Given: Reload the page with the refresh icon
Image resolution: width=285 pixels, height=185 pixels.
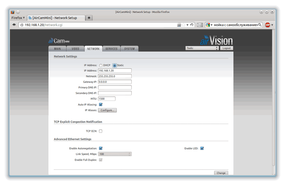Looking at the screenshot, I should pyautogui.click(x=192, y=25).
